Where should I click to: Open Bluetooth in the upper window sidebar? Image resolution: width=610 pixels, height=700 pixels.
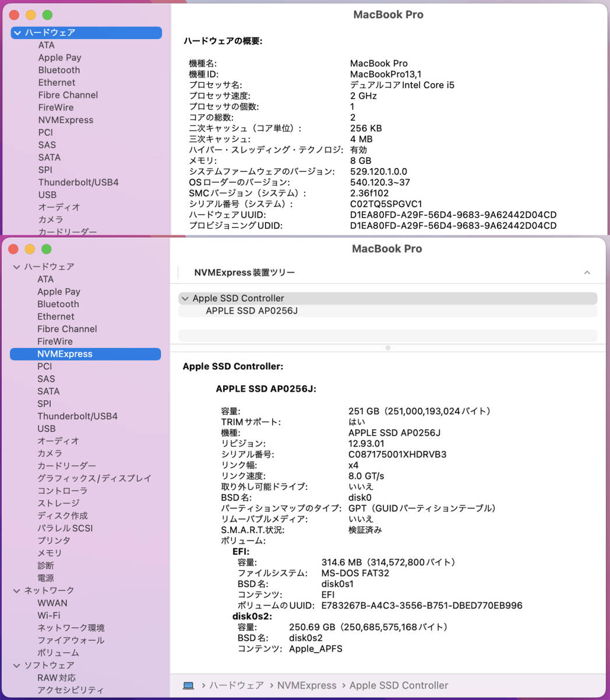pos(59,70)
